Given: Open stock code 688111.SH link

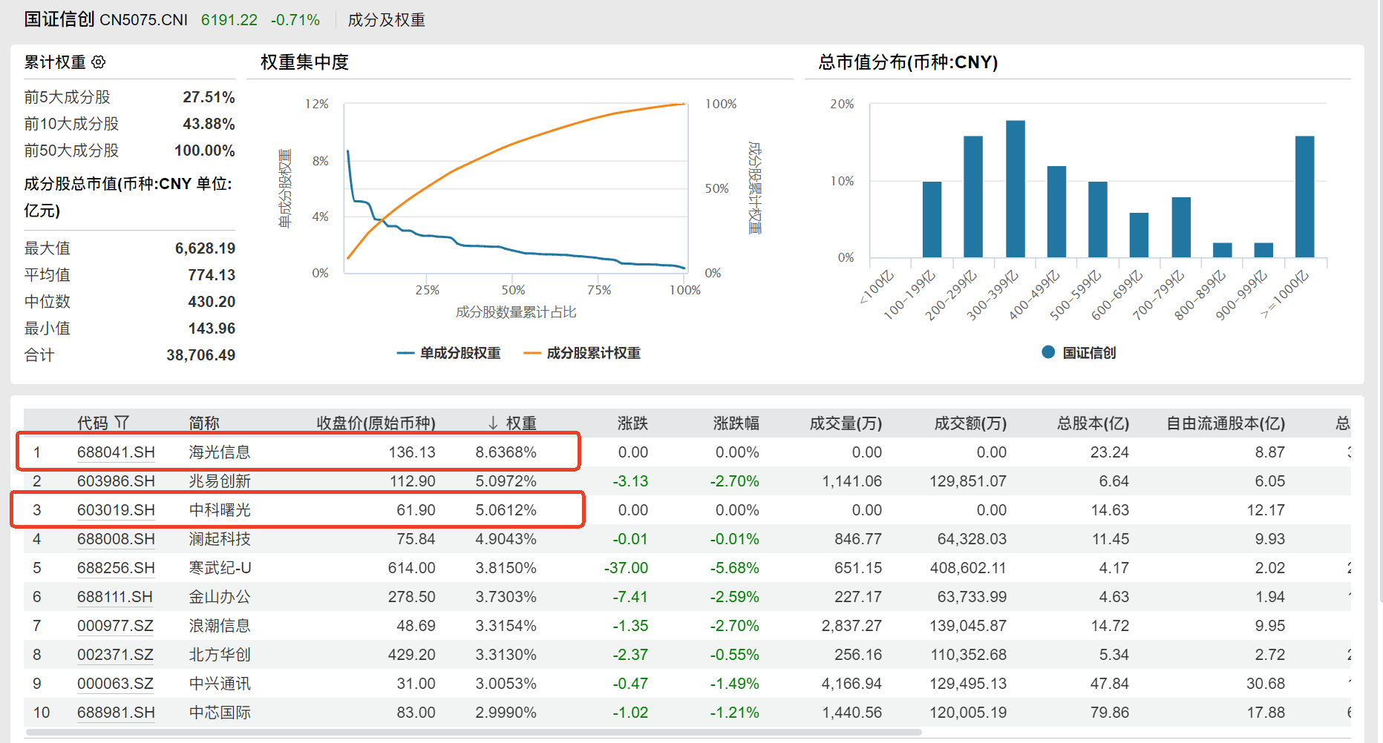Looking at the screenshot, I should click(115, 597).
